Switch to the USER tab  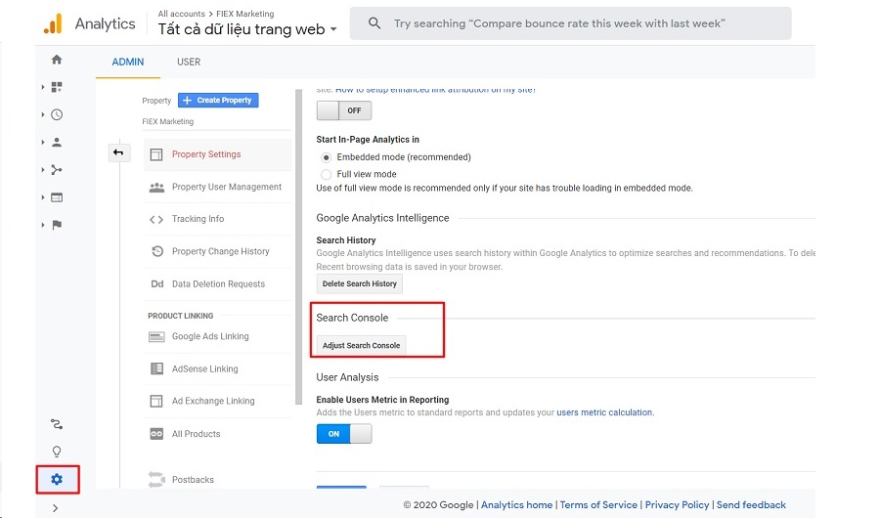click(x=189, y=62)
